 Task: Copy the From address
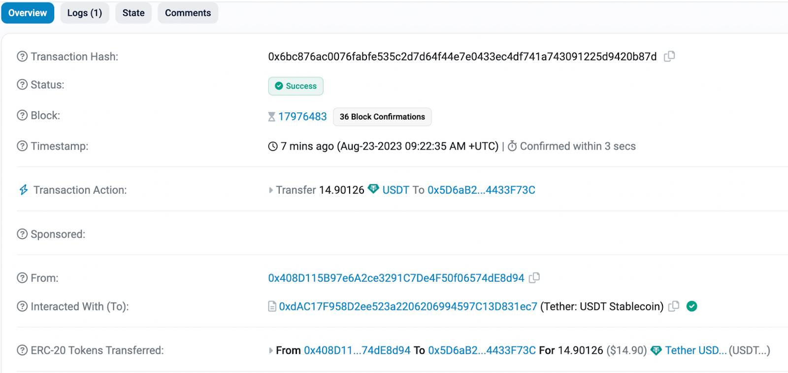534,278
